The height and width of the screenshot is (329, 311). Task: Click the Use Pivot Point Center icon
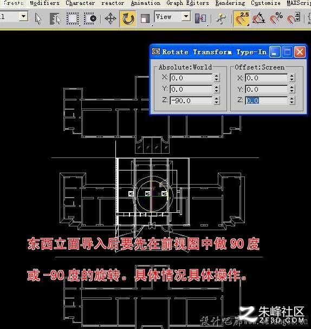[x=200, y=18]
